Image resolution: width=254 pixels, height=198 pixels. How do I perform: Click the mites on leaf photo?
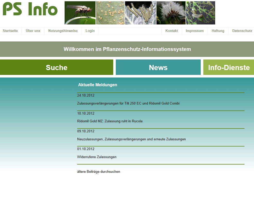tap(110, 13)
